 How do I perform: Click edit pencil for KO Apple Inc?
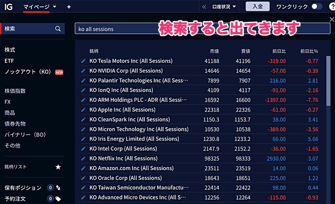(x=83, y=110)
